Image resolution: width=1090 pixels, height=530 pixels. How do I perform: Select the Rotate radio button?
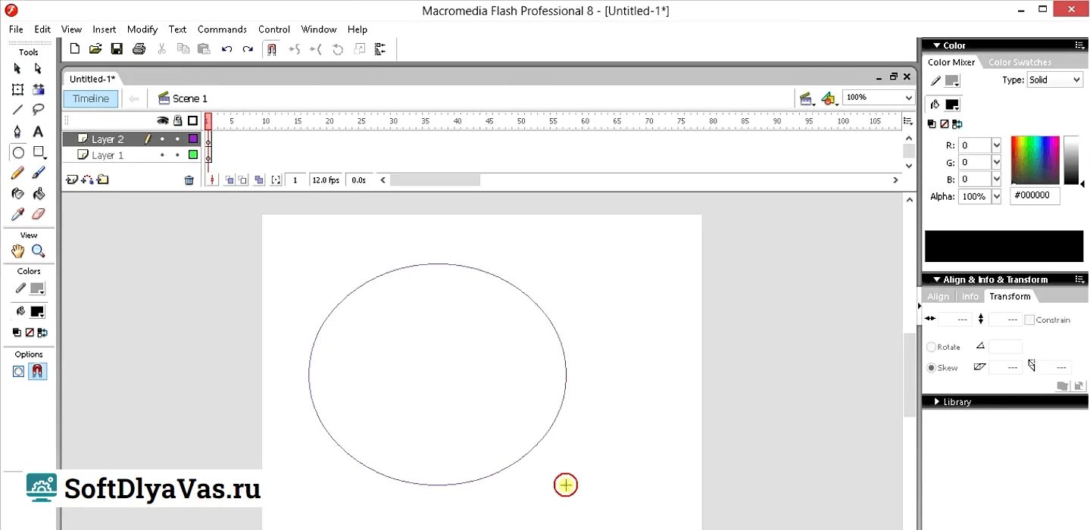click(932, 347)
